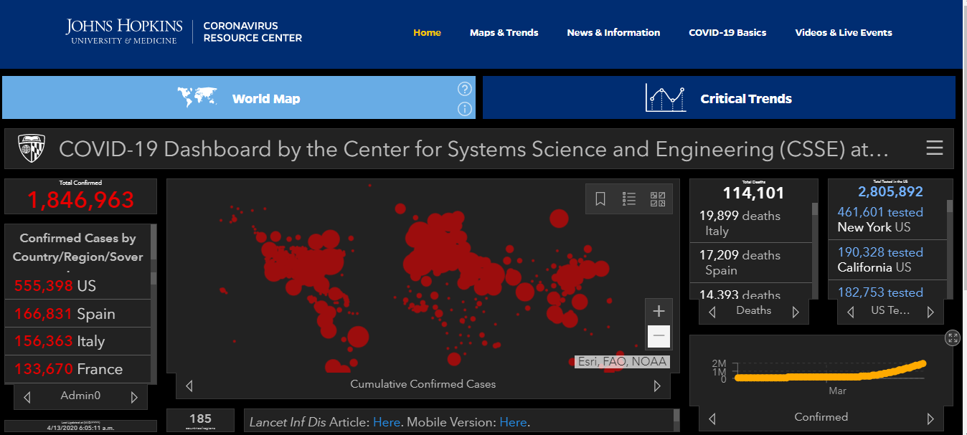The height and width of the screenshot is (435, 967).
Task: Zoom out on the map with minus button
Action: (659, 336)
